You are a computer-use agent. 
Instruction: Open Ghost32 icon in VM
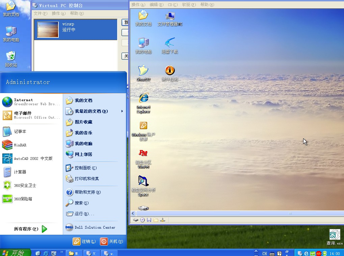point(143,73)
